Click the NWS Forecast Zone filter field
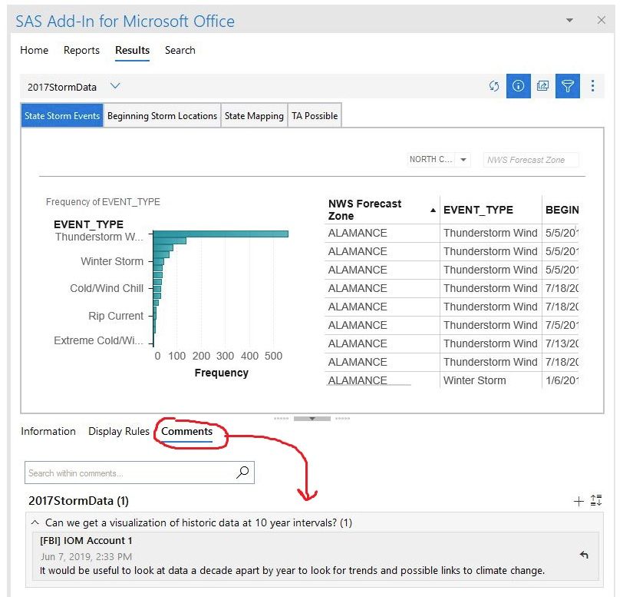The height and width of the screenshot is (597, 623). [531, 160]
